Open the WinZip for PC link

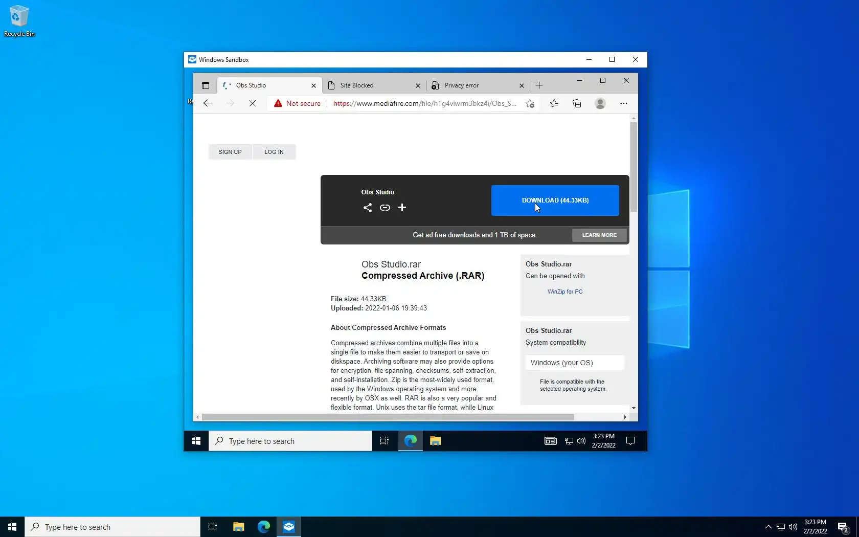click(565, 292)
